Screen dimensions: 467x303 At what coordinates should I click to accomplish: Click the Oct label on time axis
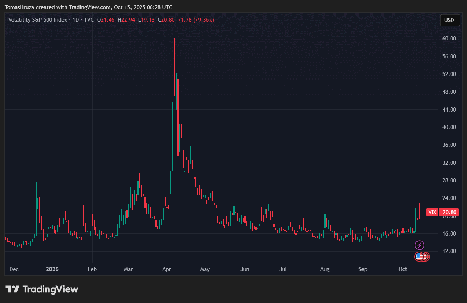pos(403,269)
